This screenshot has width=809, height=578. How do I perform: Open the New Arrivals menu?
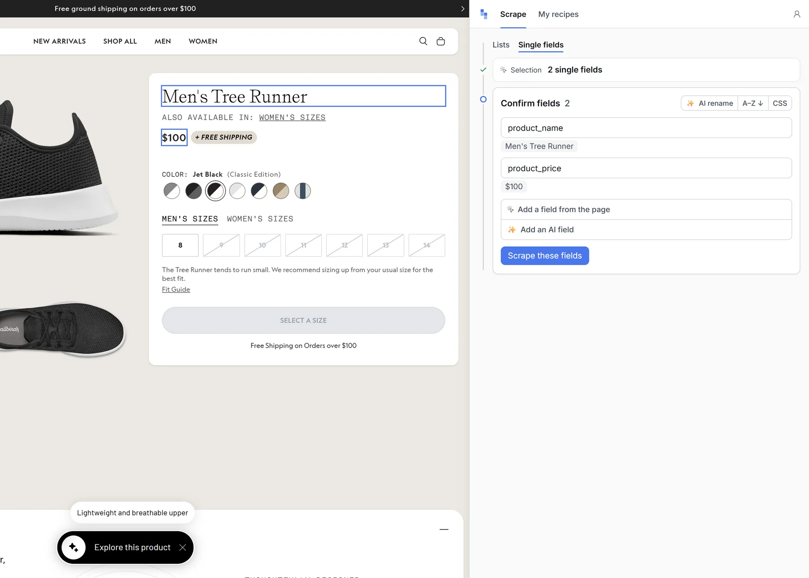pyautogui.click(x=59, y=41)
